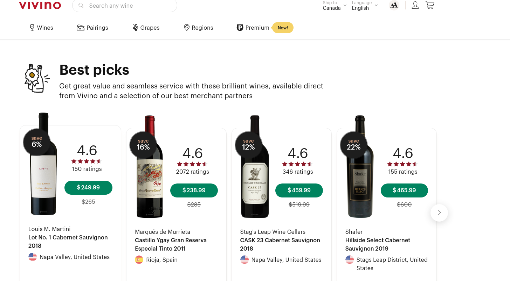Open the Premium menu item
The height and width of the screenshot is (281, 510).
coord(253,28)
